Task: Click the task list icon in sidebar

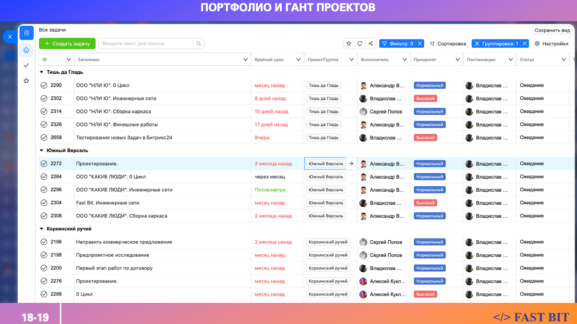Action: 26,33
